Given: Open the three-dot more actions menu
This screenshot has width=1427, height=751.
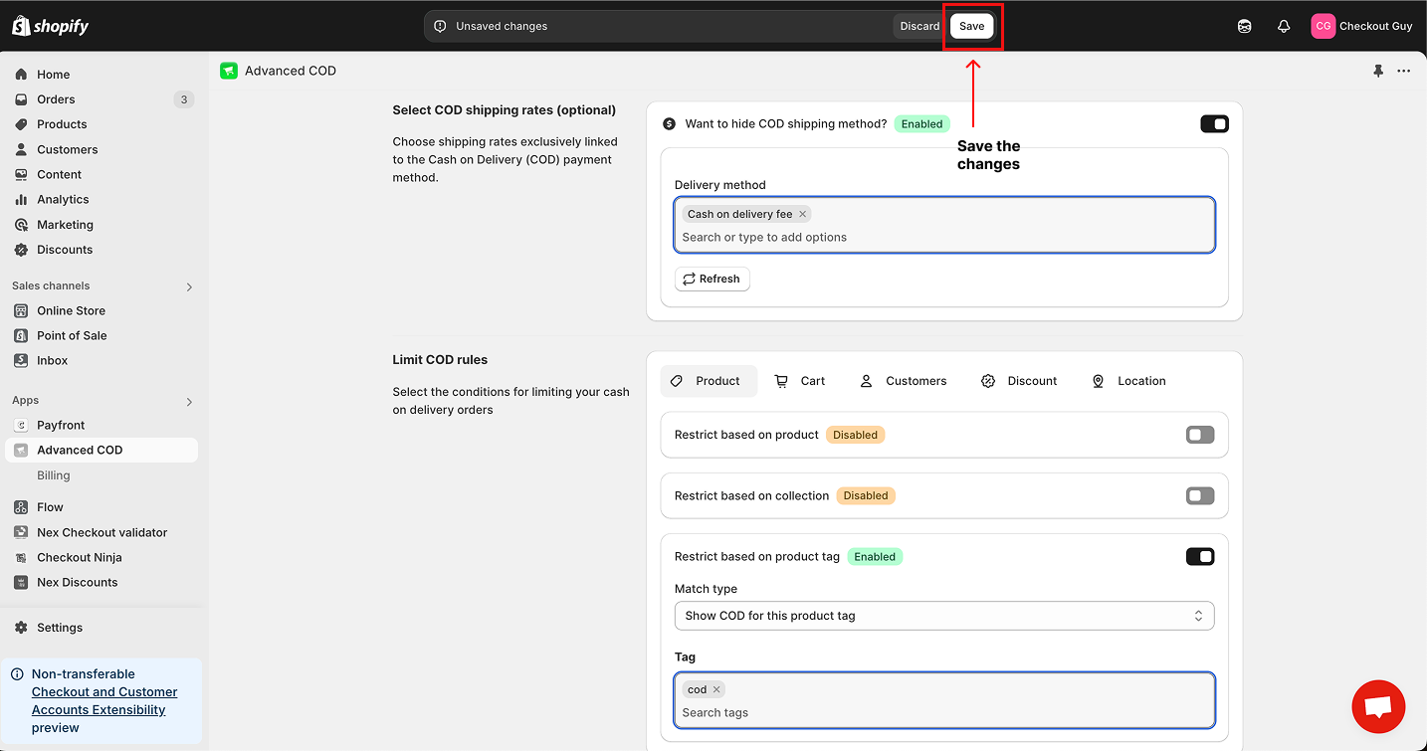Looking at the screenshot, I should [1403, 71].
